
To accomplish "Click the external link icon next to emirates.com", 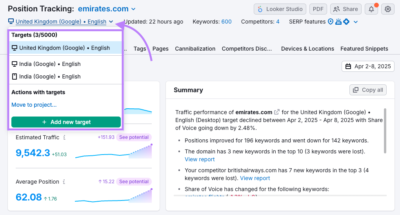I will tap(277, 112).
